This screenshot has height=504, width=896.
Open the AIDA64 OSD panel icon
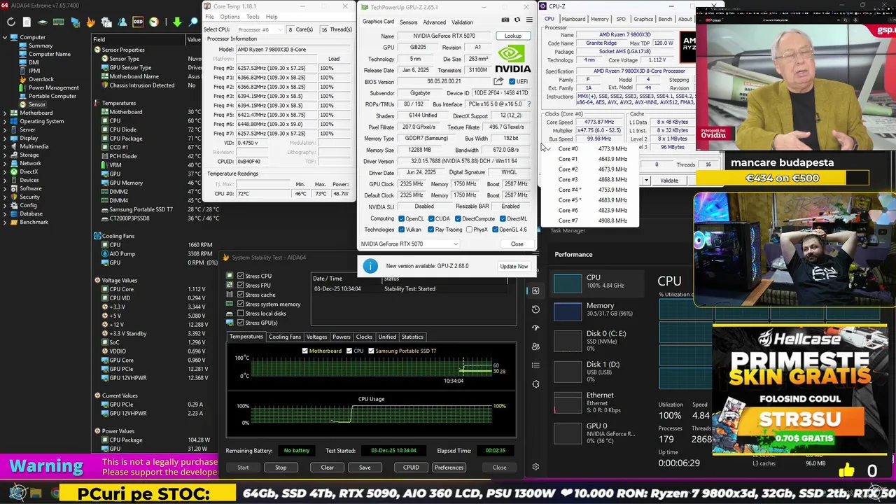pyautogui.click(x=138, y=22)
